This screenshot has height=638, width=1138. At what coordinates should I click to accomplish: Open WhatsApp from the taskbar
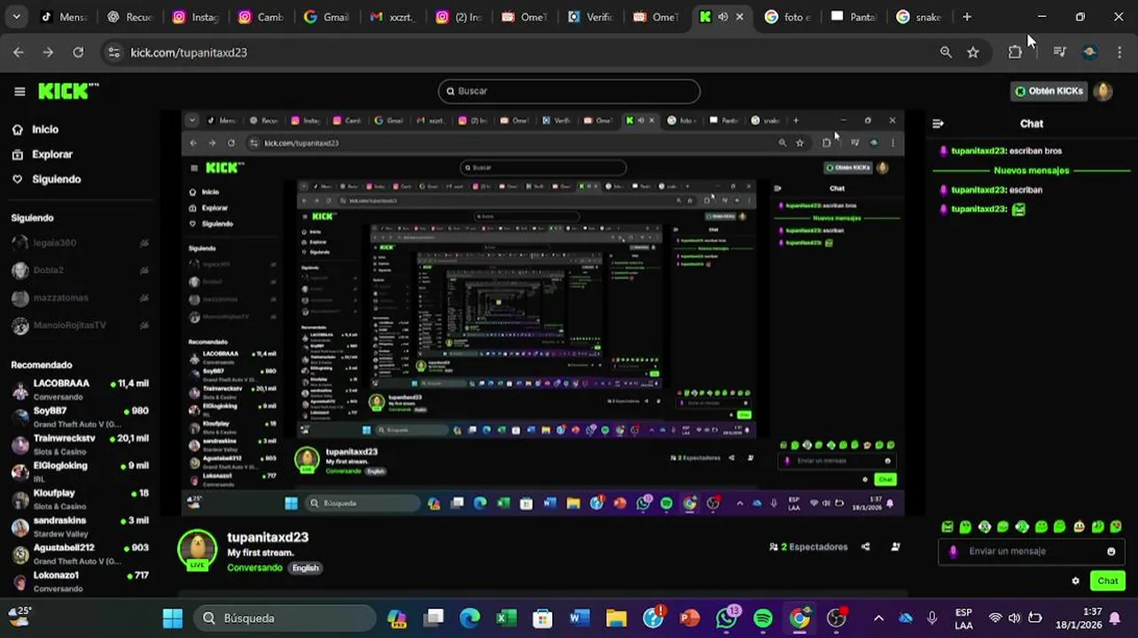727,619
